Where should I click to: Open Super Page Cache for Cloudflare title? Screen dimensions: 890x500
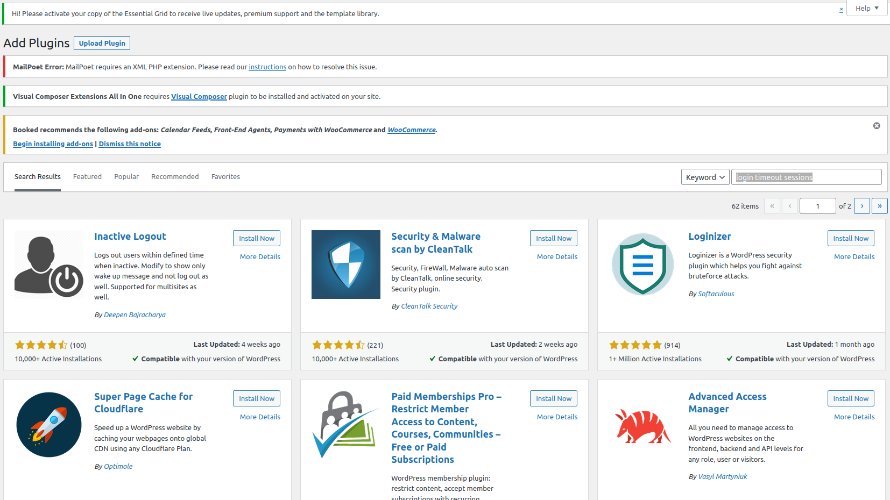click(x=143, y=403)
